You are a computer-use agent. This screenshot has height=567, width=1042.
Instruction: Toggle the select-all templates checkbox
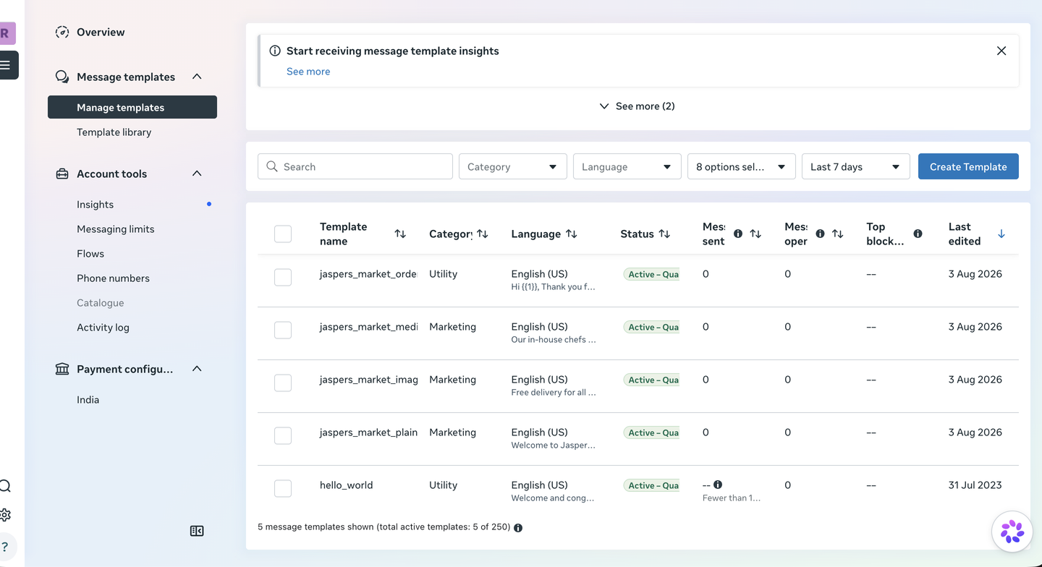[x=283, y=234]
